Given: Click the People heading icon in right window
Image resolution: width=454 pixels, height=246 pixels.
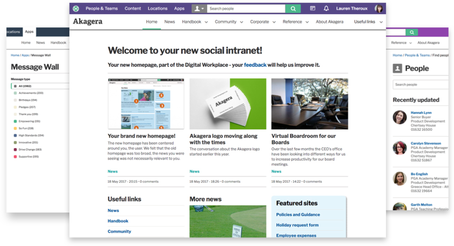Looking at the screenshot, I should (397, 68).
